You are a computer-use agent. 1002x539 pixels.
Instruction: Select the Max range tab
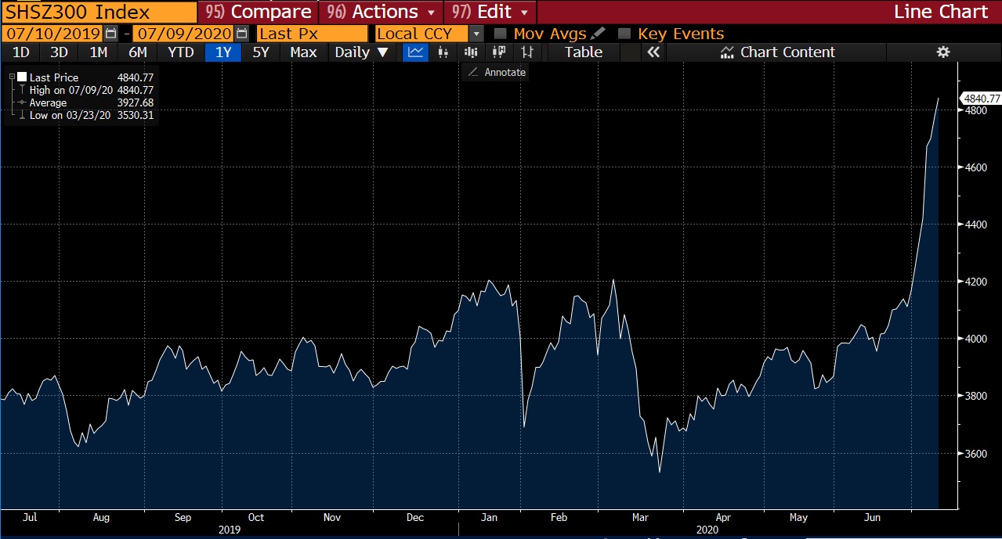(303, 52)
